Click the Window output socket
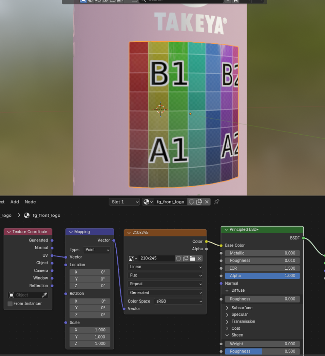 point(52,278)
